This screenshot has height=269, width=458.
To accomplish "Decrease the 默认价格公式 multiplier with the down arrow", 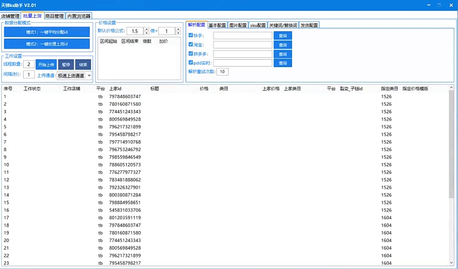I will pyautogui.click(x=146, y=33).
